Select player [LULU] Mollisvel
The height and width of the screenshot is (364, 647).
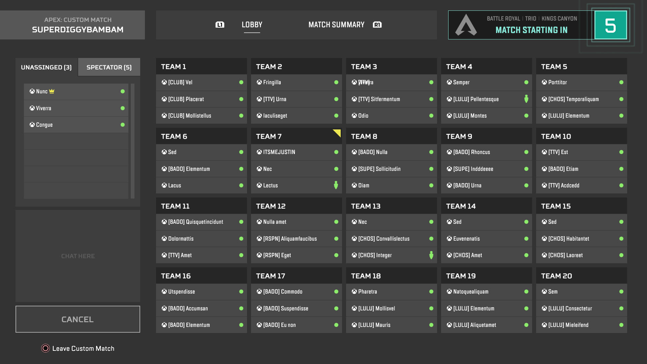click(x=392, y=308)
